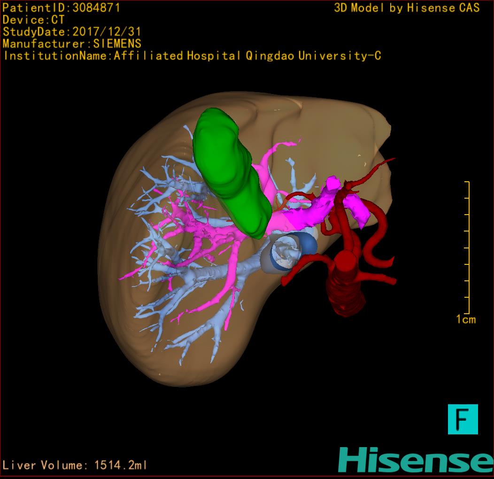Click the Hisense logo

pos(416,460)
